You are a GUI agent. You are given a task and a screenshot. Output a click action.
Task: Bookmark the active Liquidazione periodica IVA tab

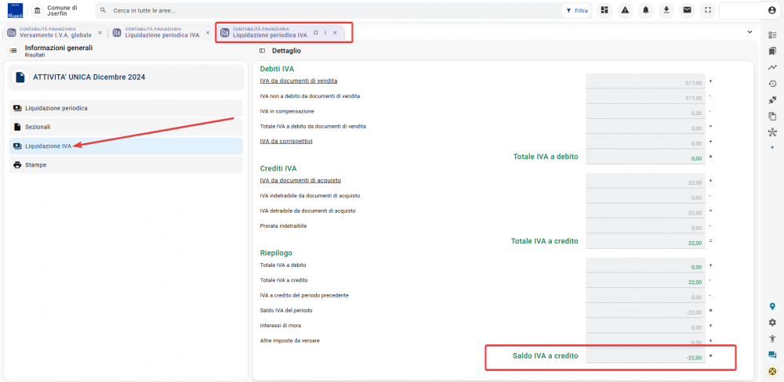(315, 32)
